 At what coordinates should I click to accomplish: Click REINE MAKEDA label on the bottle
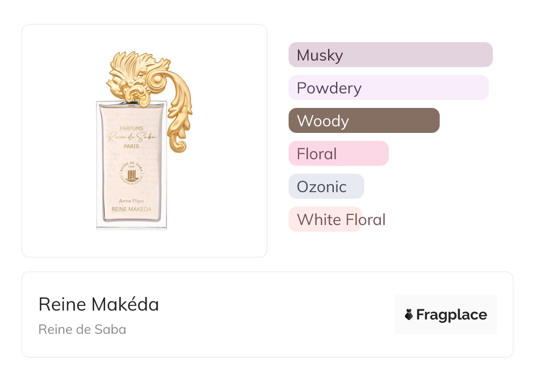pos(131,209)
